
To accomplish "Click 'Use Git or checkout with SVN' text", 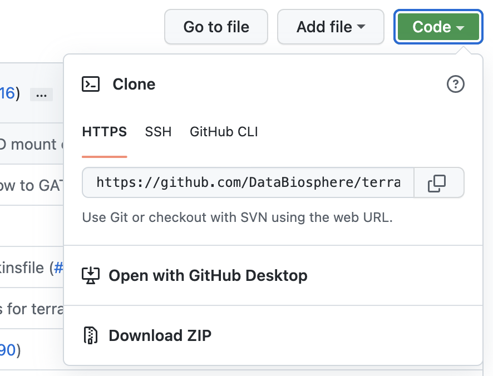I will click(238, 217).
